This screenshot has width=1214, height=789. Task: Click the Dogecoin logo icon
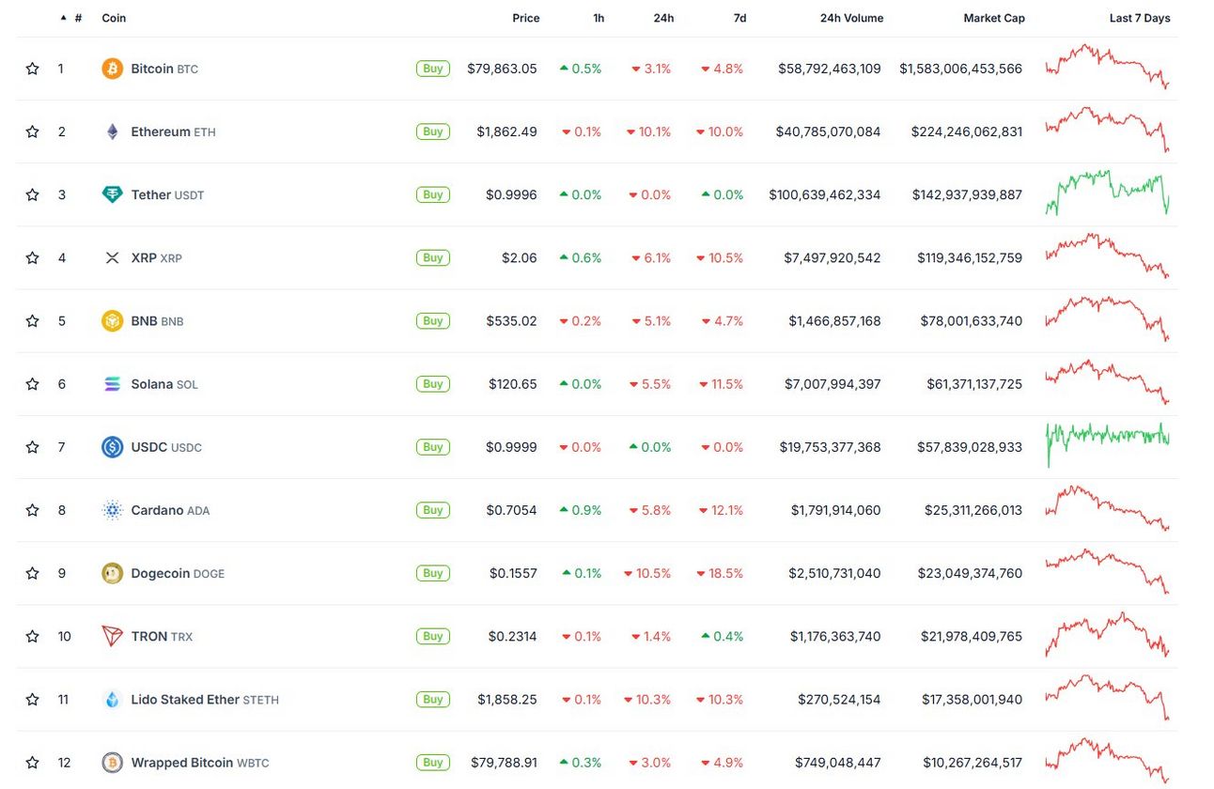[113, 573]
